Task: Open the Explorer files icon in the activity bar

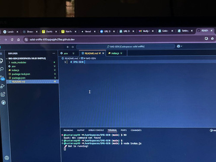Action: click(1, 61)
